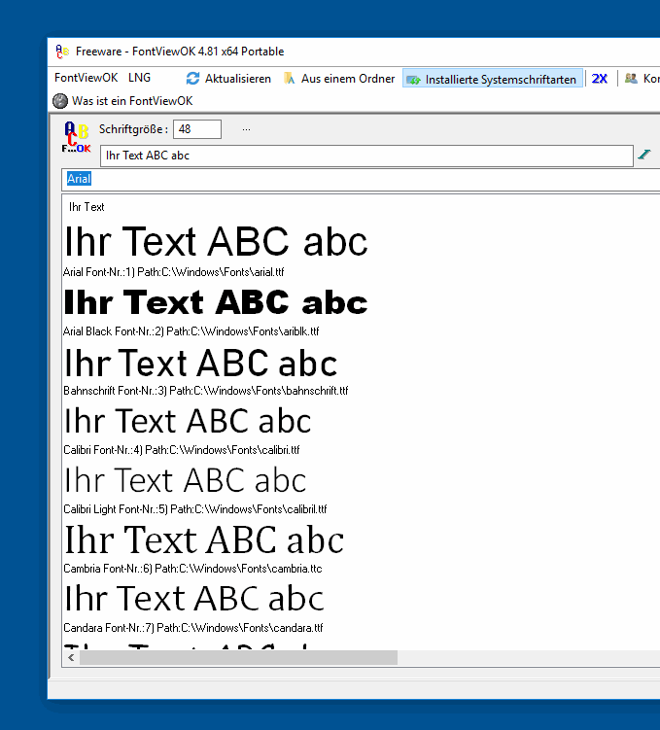
Task: Click the Arial font name combo box
Action: (361, 179)
